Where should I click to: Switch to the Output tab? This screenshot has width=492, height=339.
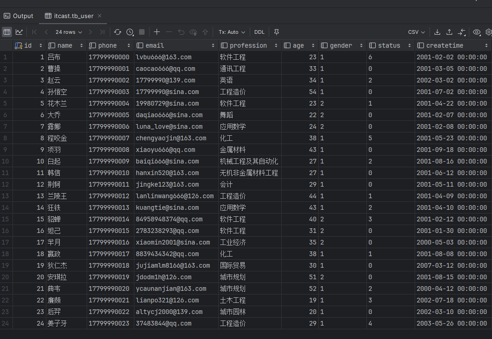(x=19, y=16)
